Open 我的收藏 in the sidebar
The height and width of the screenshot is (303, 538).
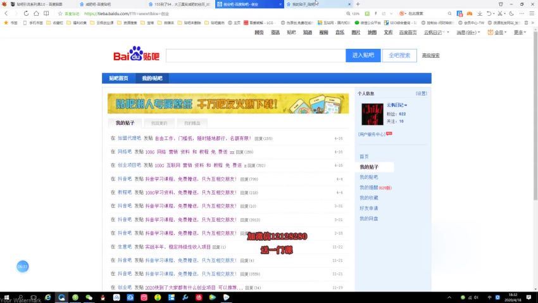coord(369,198)
